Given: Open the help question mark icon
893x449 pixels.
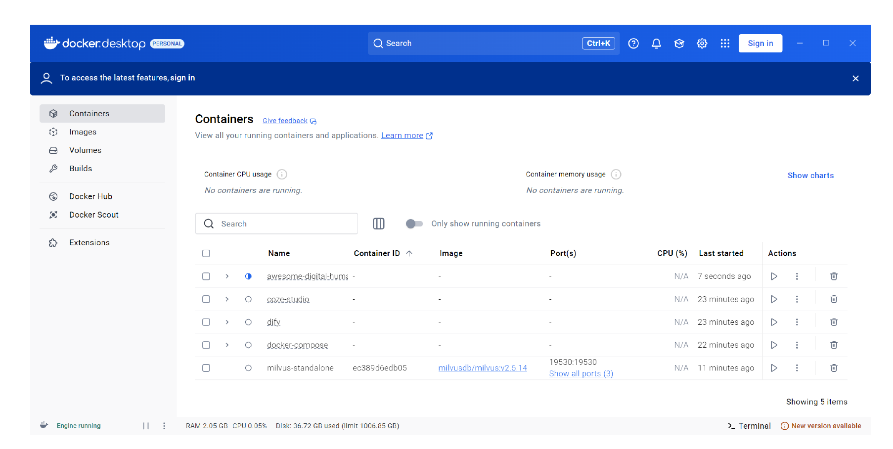Looking at the screenshot, I should click(633, 44).
